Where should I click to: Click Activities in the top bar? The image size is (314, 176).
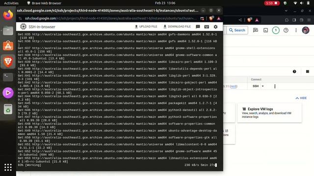(11, 3)
